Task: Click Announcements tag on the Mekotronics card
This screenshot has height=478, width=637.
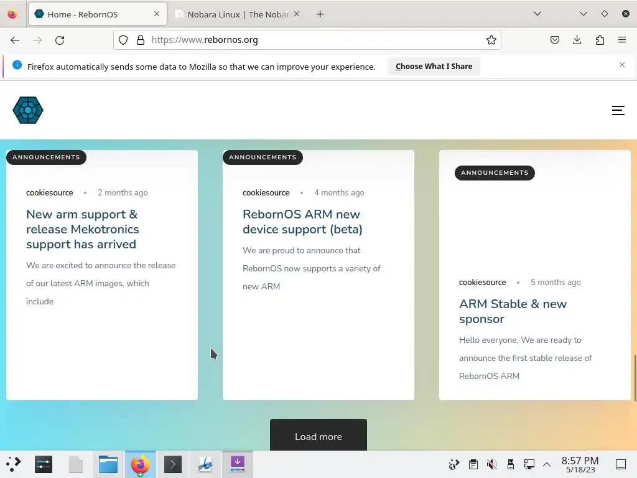Action: coord(46,157)
